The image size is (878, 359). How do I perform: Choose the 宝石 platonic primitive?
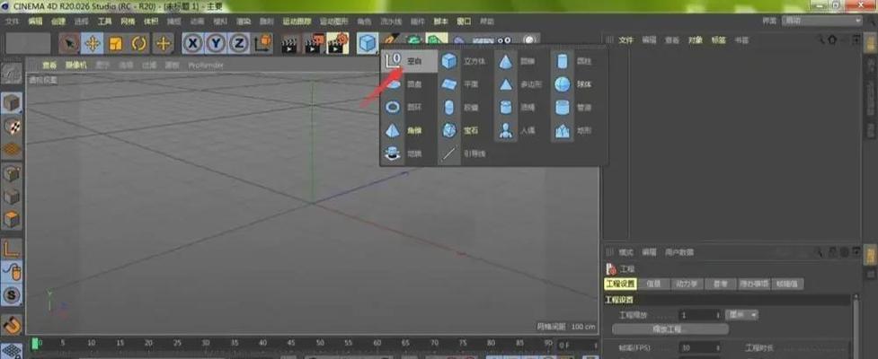pos(460,130)
